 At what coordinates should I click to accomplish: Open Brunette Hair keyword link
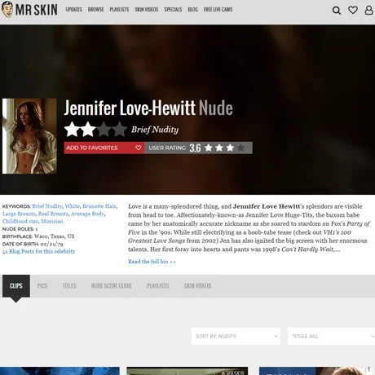point(99,206)
